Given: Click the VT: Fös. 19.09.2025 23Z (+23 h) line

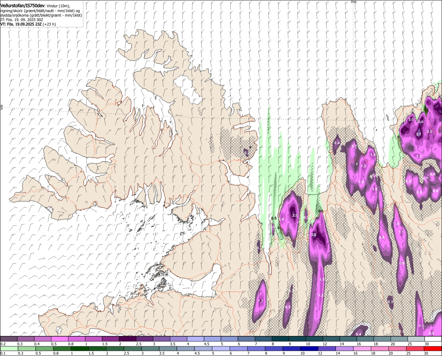Looking at the screenshot, I should (28, 24).
